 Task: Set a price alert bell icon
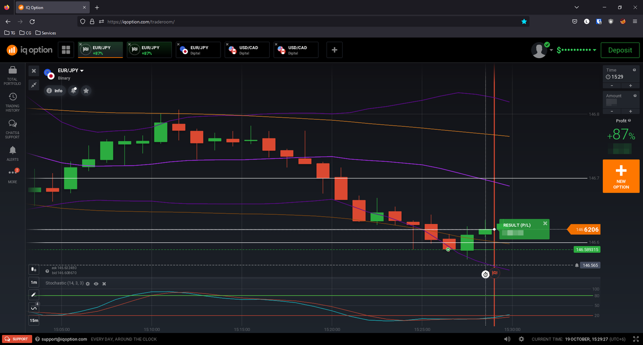click(x=73, y=91)
